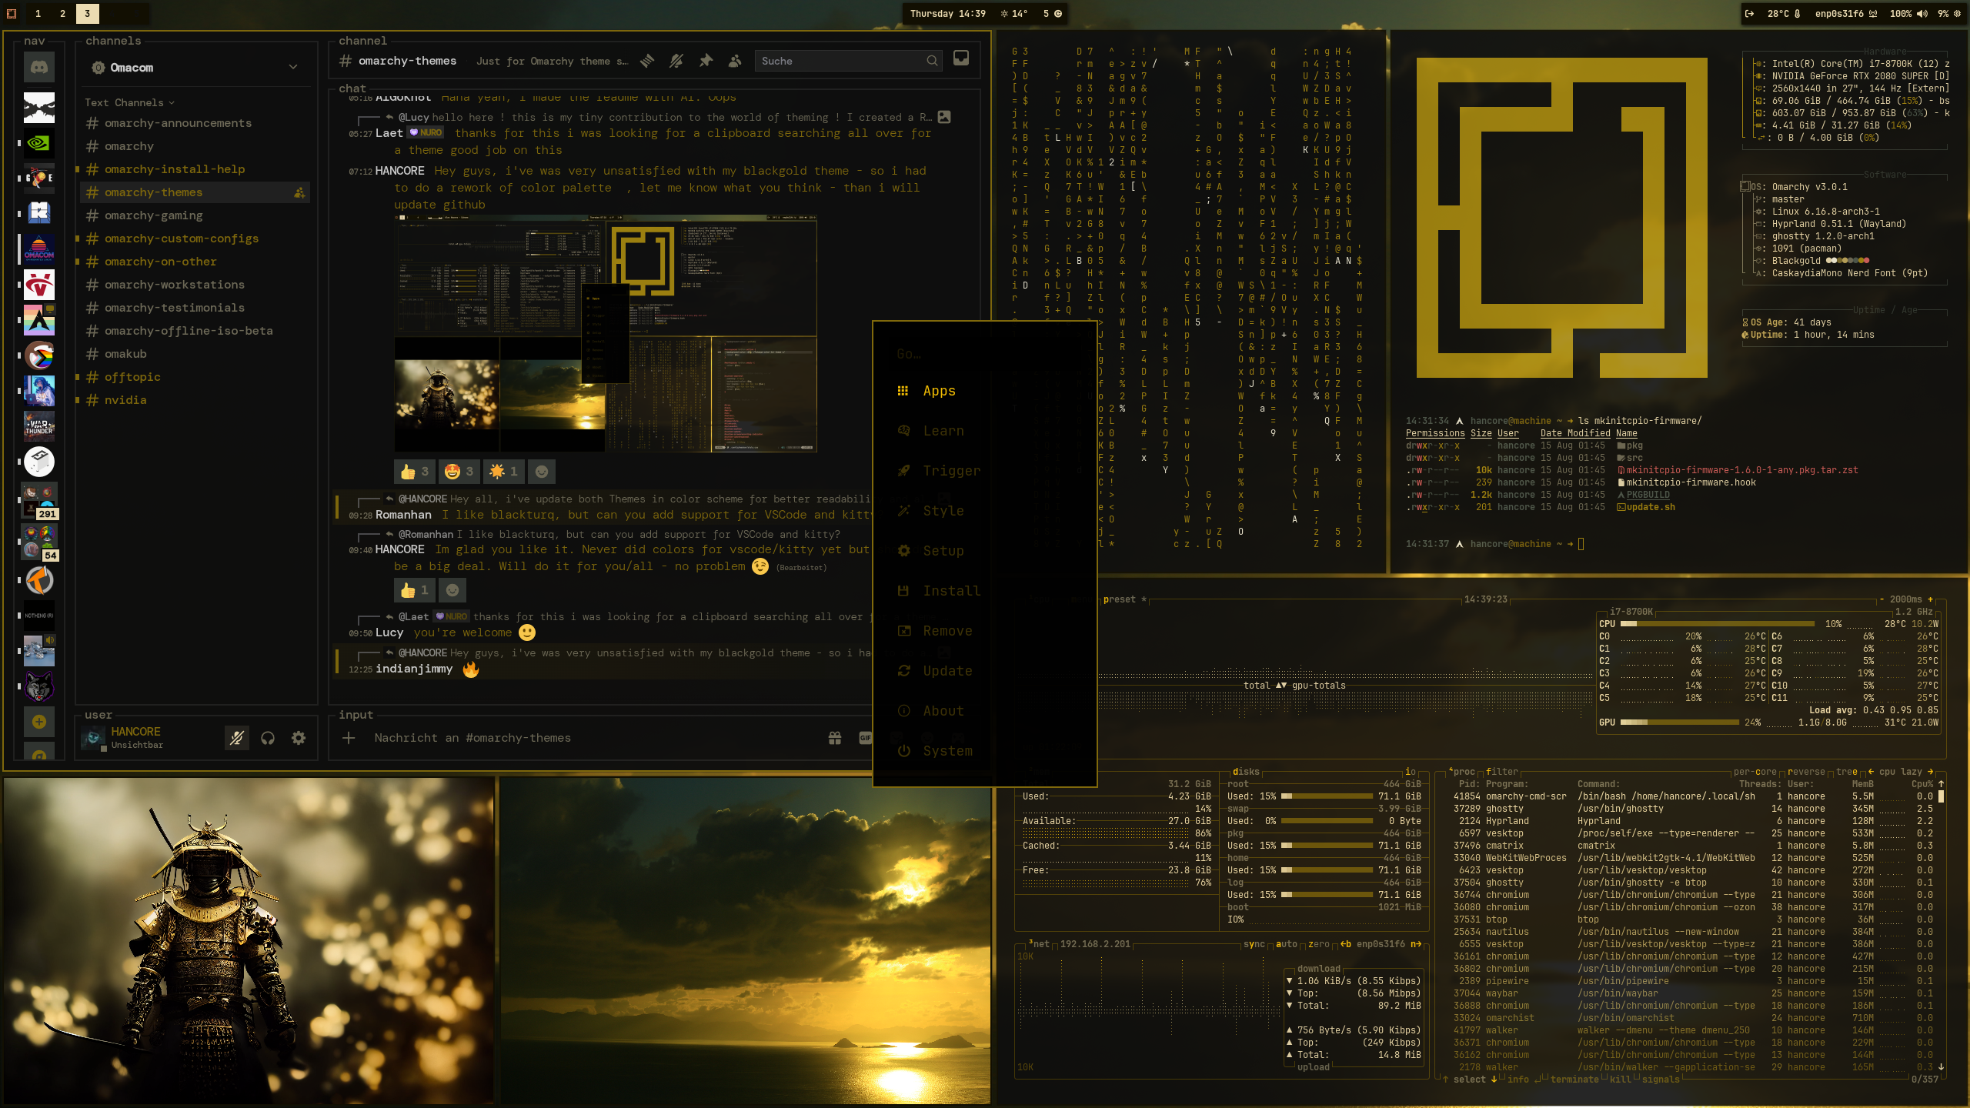This screenshot has width=1970, height=1108.
Task: Open the omarchy-gaming channel
Action: 154,215
